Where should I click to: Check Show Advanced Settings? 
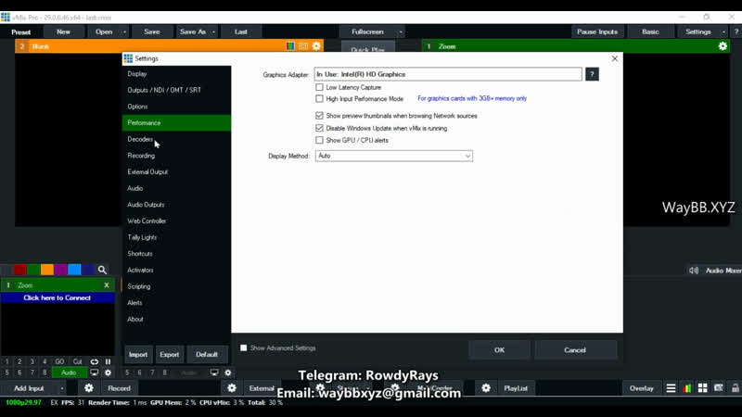[244, 348]
